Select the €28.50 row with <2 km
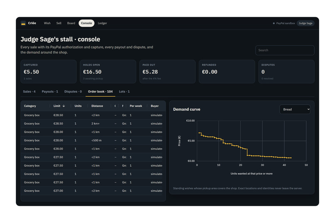 point(91,115)
